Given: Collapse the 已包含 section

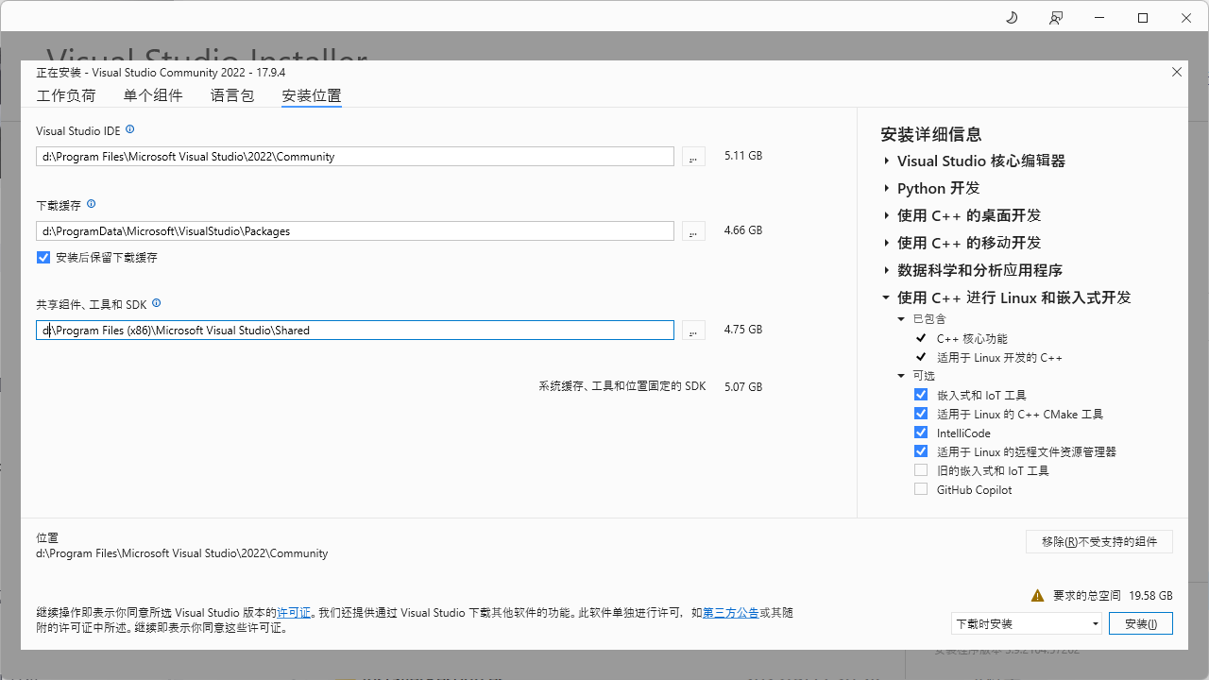Looking at the screenshot, I should coord(902,319).
